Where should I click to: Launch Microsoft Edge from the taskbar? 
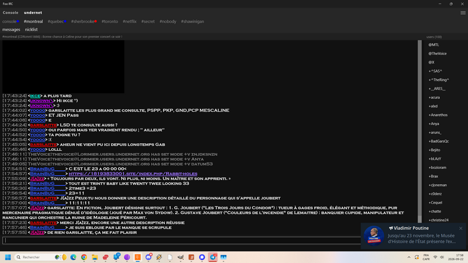tap(73, 257)
